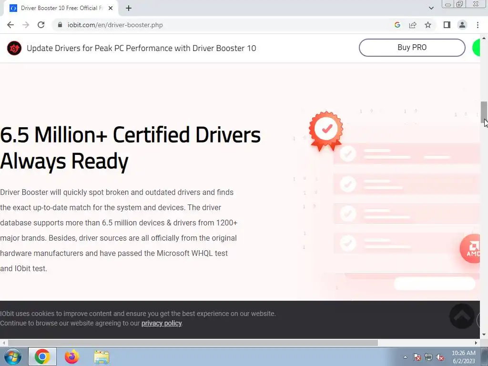
Task: Reload the current page
Action: pos(41,25)
